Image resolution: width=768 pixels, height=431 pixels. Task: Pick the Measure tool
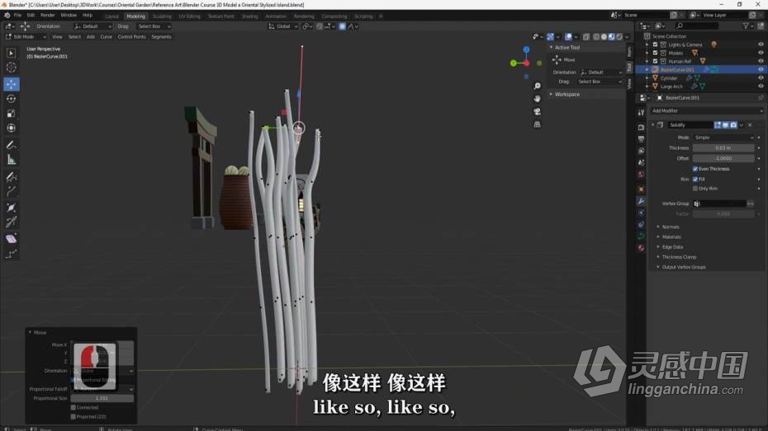point(12,160)
